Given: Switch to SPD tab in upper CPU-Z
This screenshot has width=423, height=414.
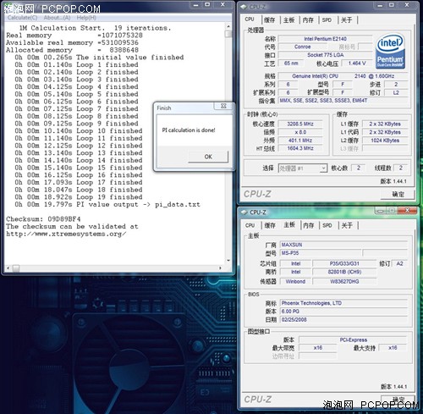Looking at the screenshot, I should [x=327, y=19].
